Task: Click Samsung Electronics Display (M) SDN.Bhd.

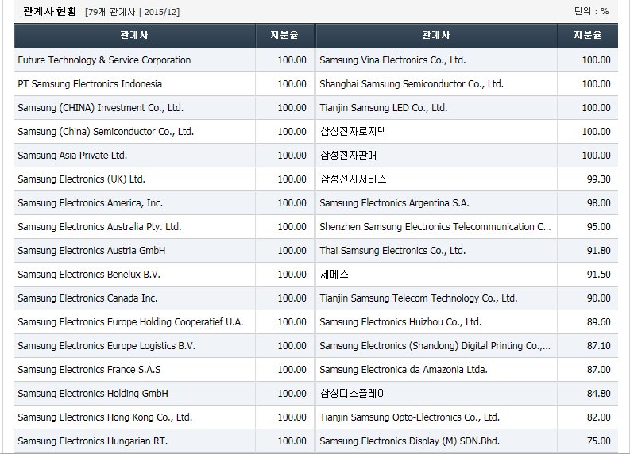Action: (409, 441)
